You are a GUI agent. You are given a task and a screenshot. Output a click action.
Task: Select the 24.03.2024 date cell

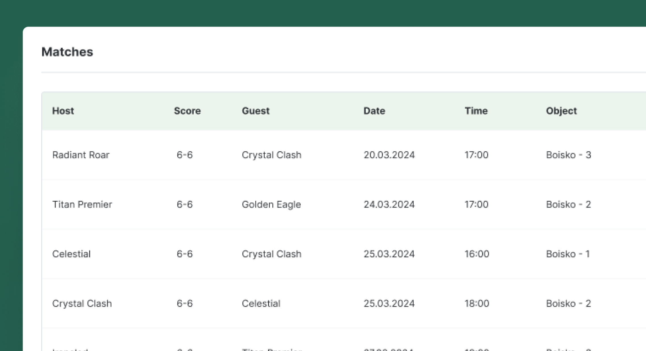click(389, 204)
